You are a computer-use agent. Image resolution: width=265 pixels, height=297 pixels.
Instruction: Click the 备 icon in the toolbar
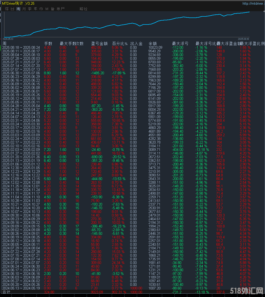[x=52, y=9]
